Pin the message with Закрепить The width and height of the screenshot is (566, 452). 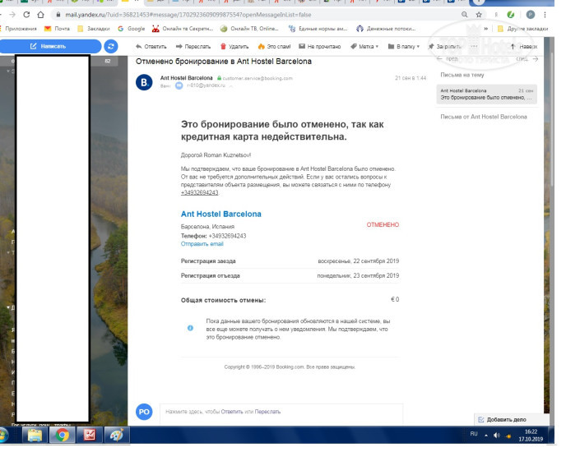[x=445, y=47]
